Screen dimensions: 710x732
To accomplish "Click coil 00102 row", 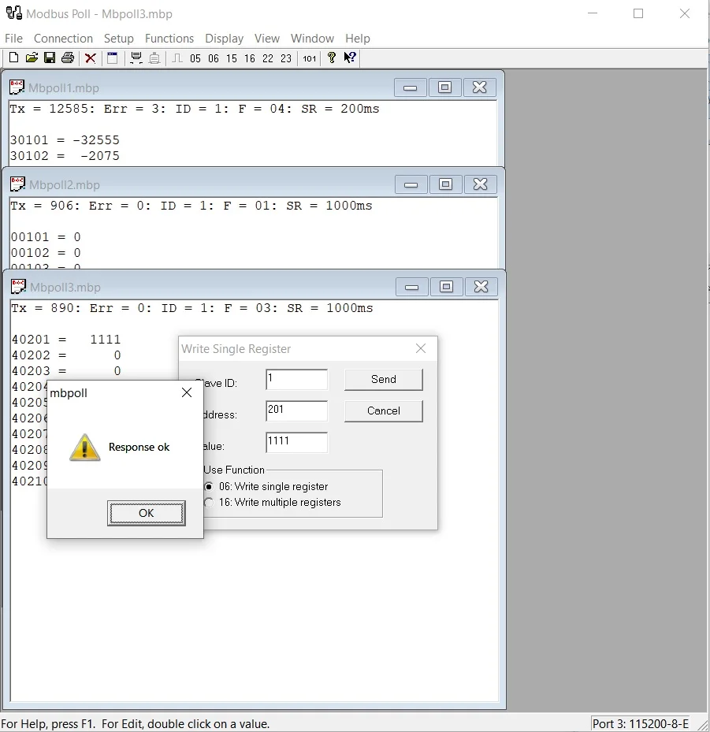I will [46, 253].
